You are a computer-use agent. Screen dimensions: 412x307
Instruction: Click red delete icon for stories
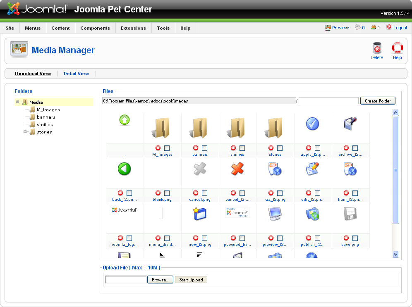click(271, 148)
